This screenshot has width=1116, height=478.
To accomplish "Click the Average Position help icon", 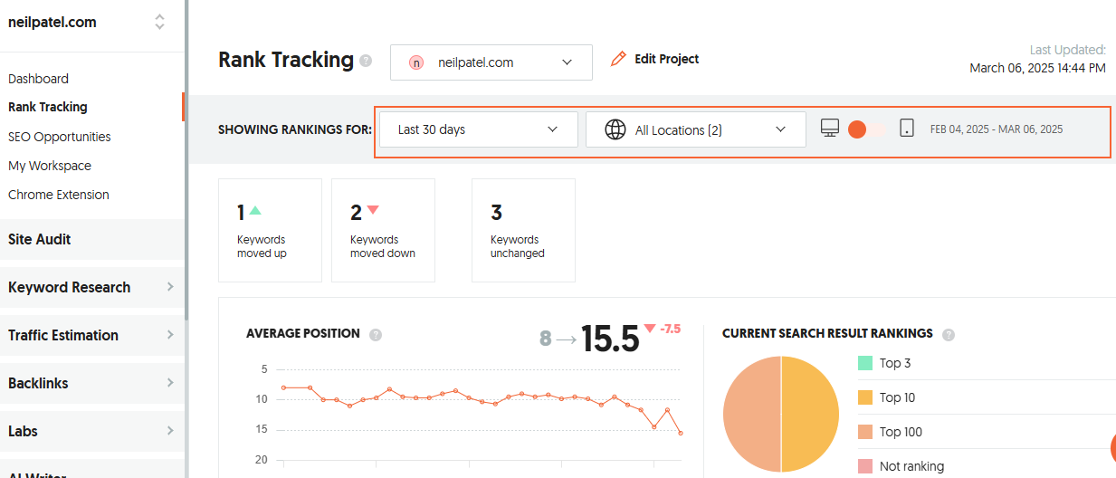I will point(376,334).
